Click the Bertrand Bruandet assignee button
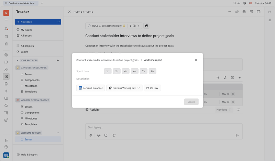 (x=91, y=88)
